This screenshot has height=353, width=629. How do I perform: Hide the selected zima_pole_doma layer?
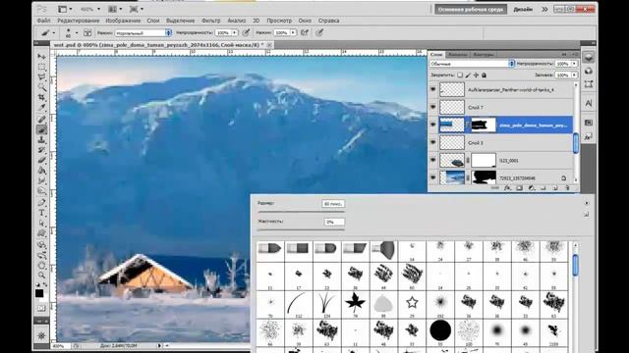click(x=432, y=125)
